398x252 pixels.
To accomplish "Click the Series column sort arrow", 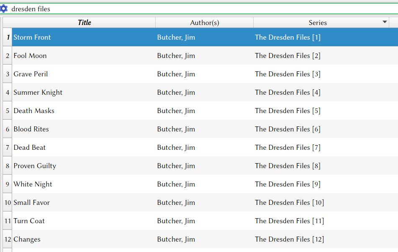I will coord(385,22).
